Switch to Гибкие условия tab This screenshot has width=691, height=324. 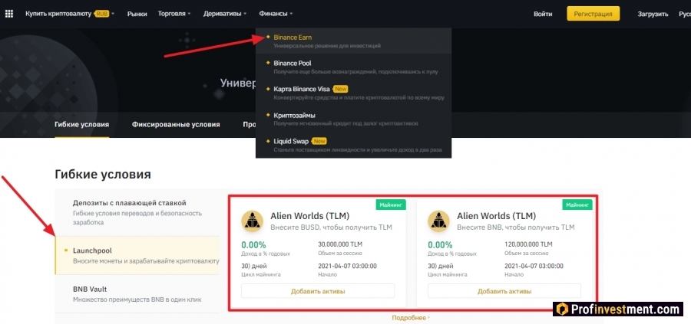[82, 124]
